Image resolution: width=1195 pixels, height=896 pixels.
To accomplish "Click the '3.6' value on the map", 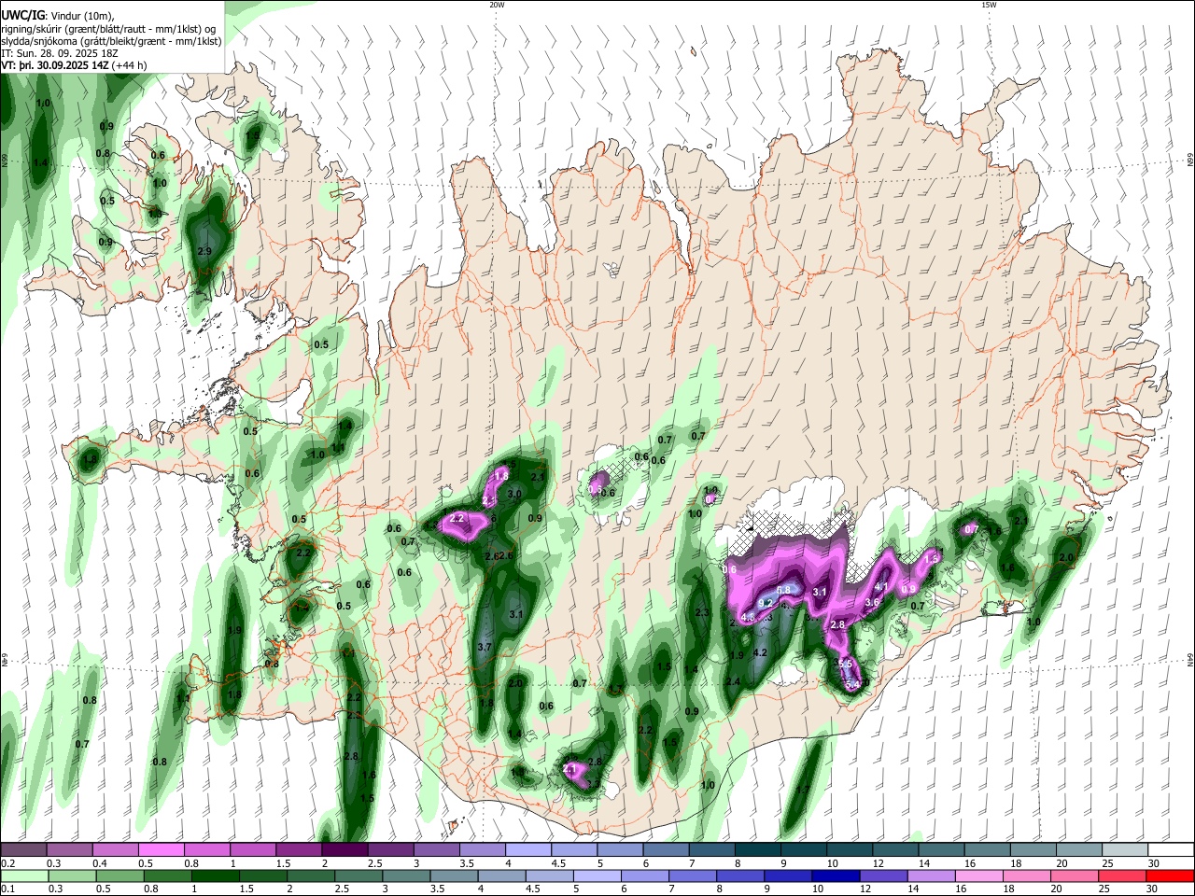I will (872, 603).
